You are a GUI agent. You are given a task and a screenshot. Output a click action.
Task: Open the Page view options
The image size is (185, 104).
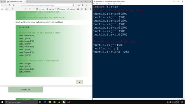click(50, 9)
